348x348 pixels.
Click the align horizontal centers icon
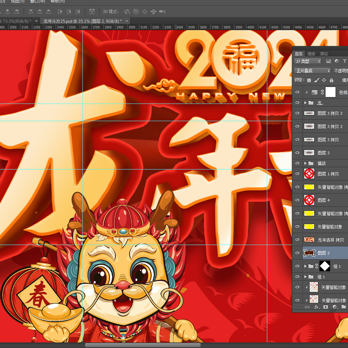coord(8,11)
